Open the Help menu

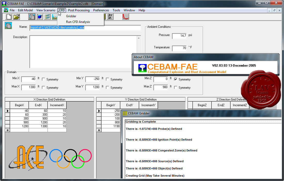142,10
